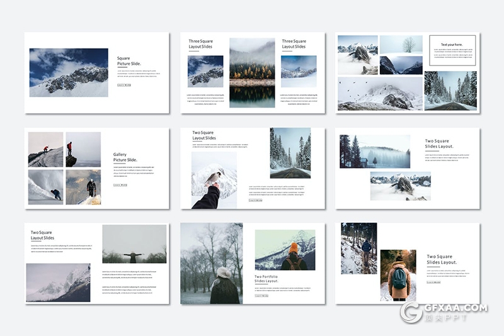The image size is (504, 336).
Task: Click the flying birds over mountain photo
Action: coord(380,94)
